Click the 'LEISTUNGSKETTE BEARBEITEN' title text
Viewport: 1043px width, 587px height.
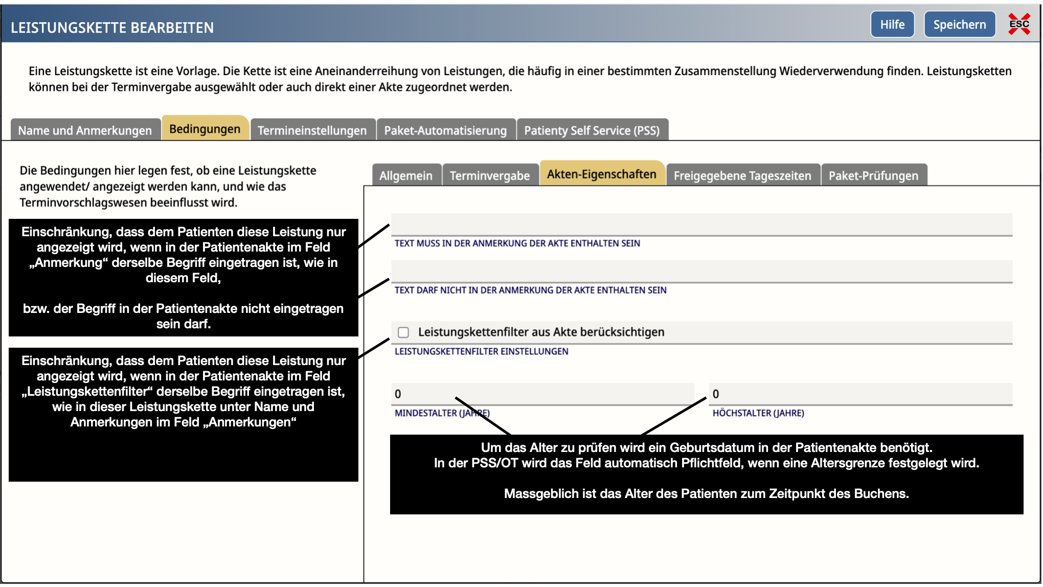[112, 28]
